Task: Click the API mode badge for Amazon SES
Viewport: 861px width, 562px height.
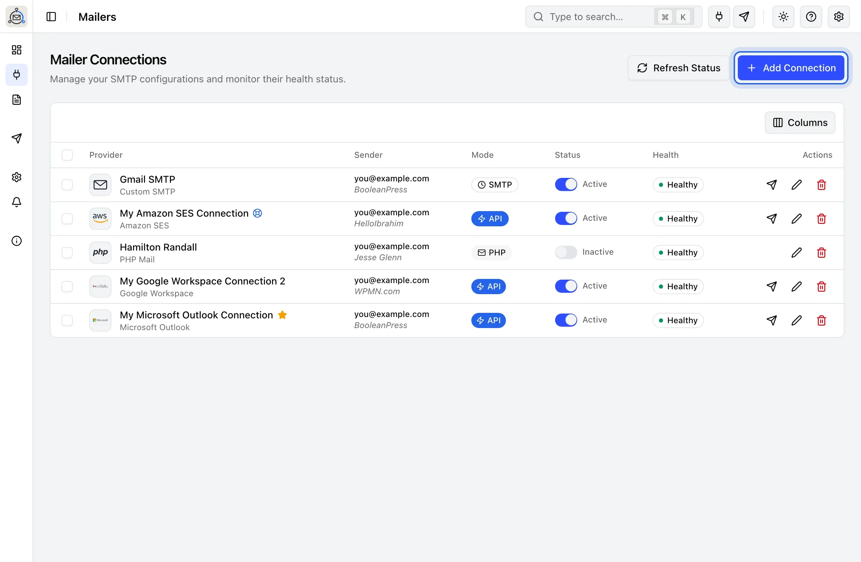Action: tap(490, 219)
